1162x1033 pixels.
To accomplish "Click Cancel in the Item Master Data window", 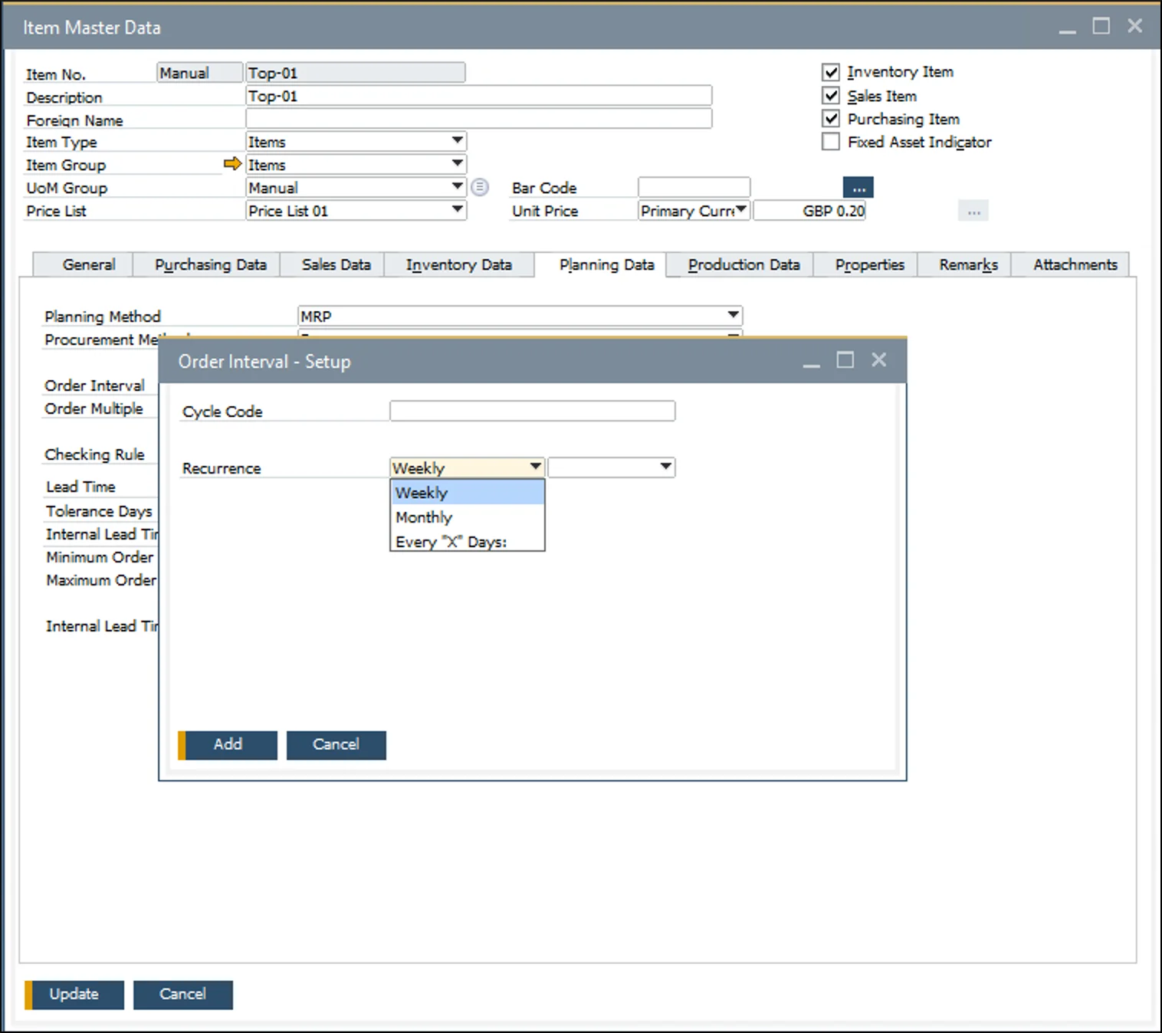I will 182,995.
